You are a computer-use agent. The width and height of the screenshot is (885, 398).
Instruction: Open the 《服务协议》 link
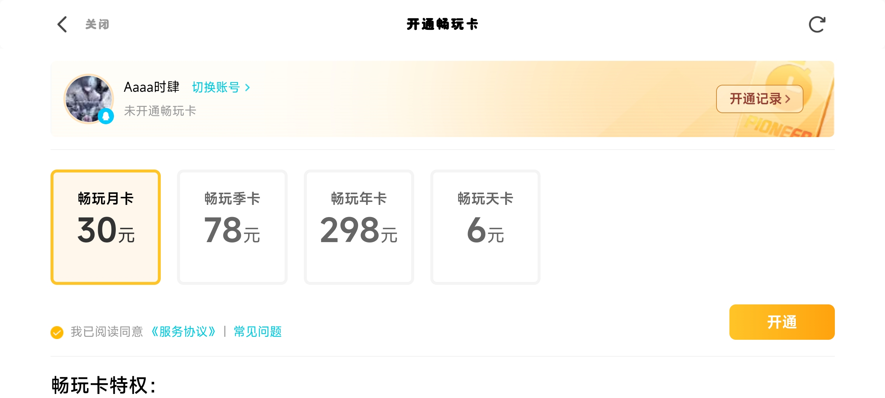pyautogui.click(x=184, y=332)
